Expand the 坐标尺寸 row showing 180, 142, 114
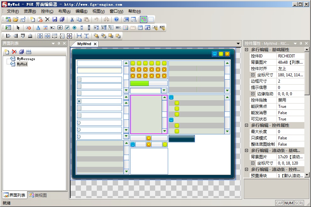Screen dimensions: 311x207 (x=253, y=75)
